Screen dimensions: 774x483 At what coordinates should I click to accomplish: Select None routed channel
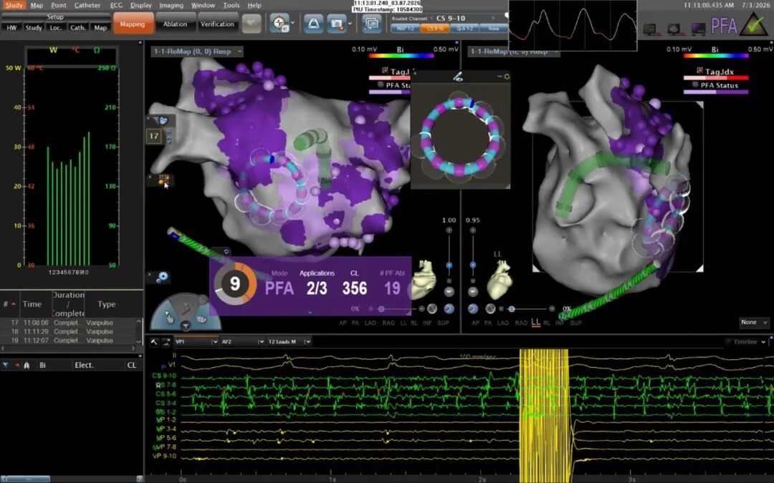click(493, 29)
